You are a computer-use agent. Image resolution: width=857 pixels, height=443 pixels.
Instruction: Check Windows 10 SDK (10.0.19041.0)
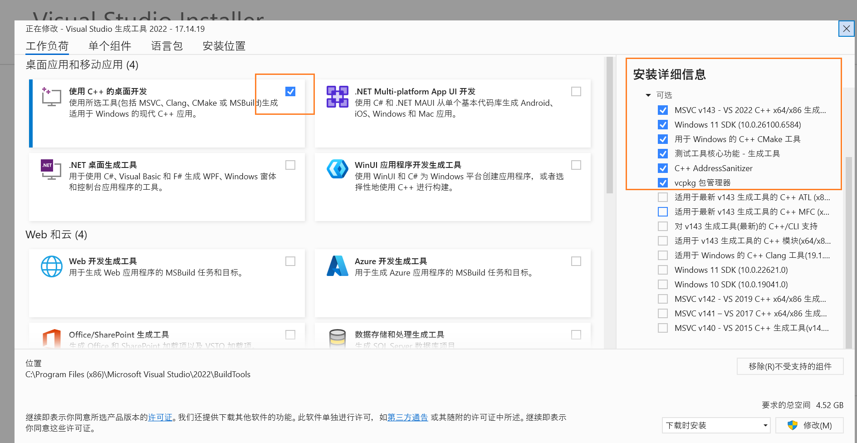coord(663,285)
